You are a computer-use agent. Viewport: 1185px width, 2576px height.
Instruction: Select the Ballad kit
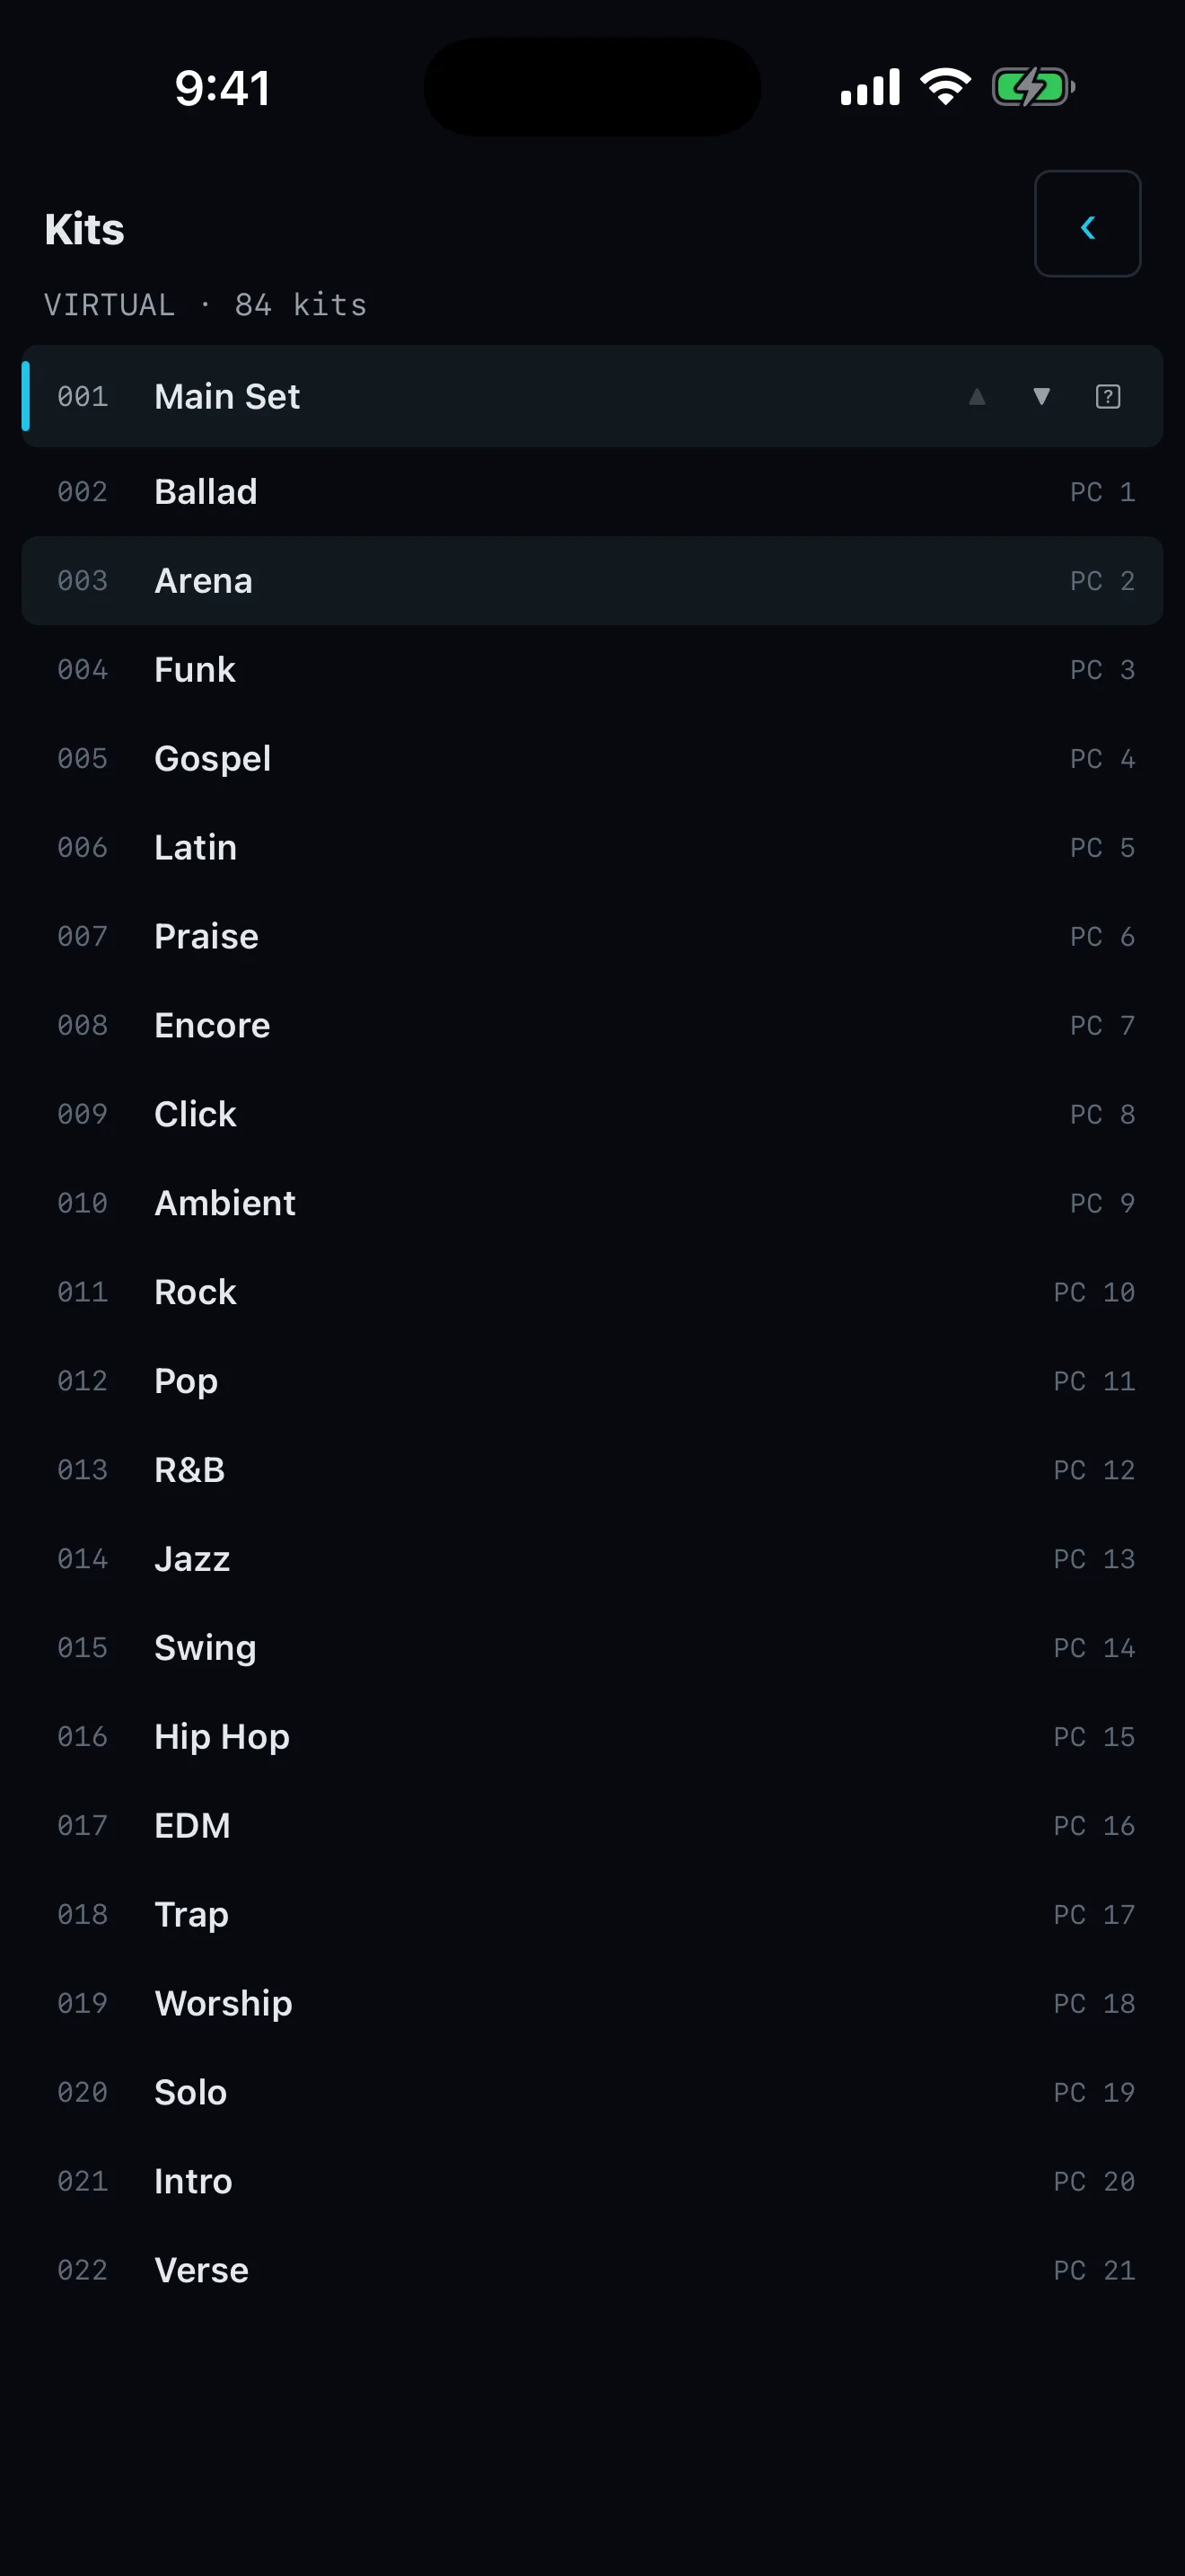[x=592, y=492]
